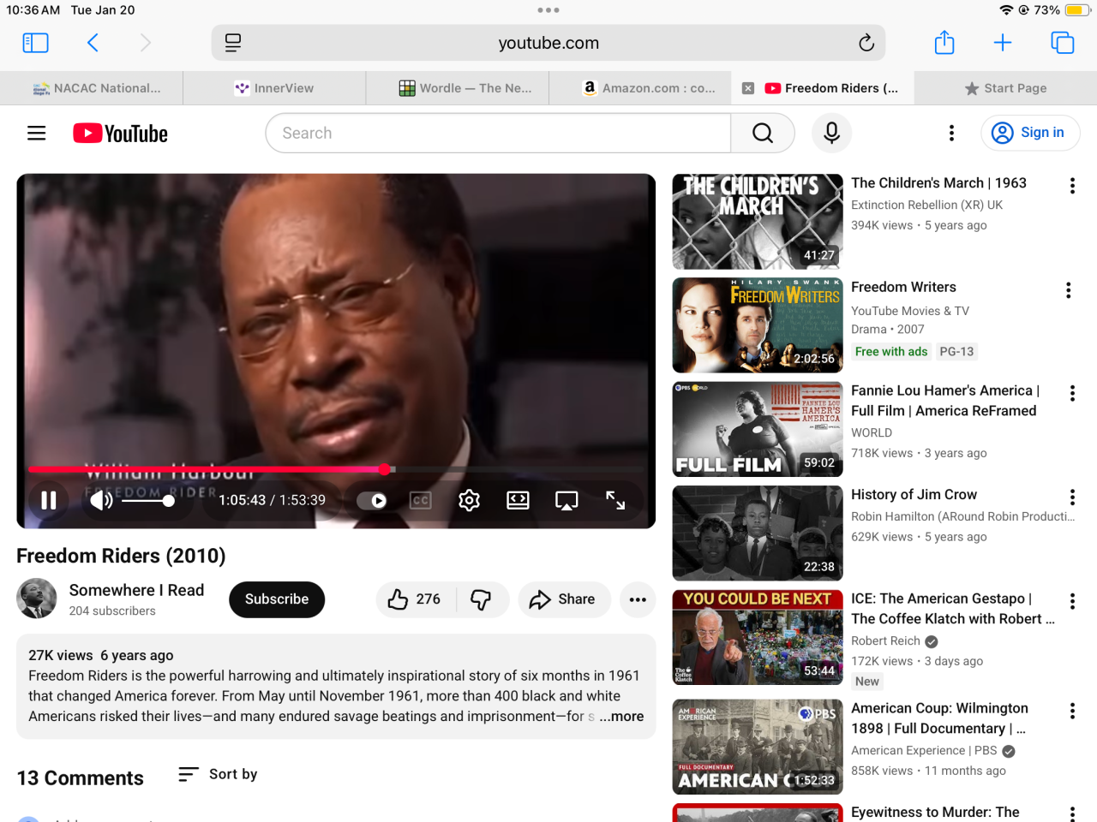Open American Coup: Wilmington 1898 title
The height and width of the screenshot is (822, 1097).
click(939, 718)
